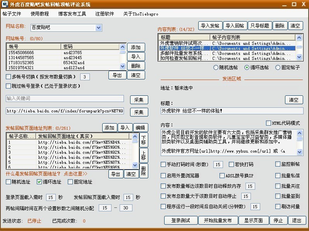This screenshot has height=231, width=309.
Task: Click 编辑 above the address list
Action: [141, 128]
